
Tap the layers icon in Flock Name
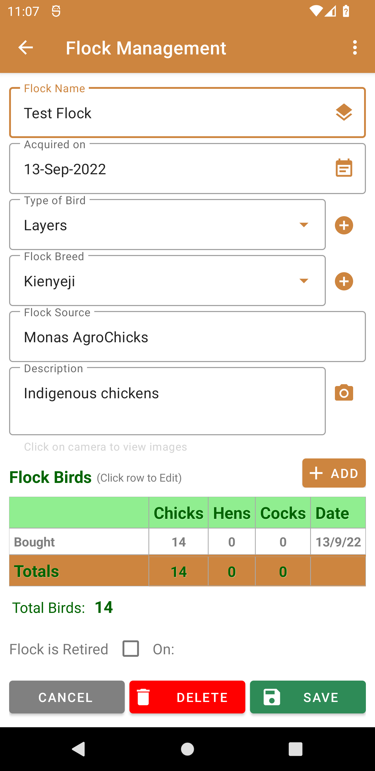click(x=344, y=113)
